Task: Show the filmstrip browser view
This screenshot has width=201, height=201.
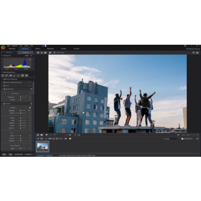Action: [38, 139]
